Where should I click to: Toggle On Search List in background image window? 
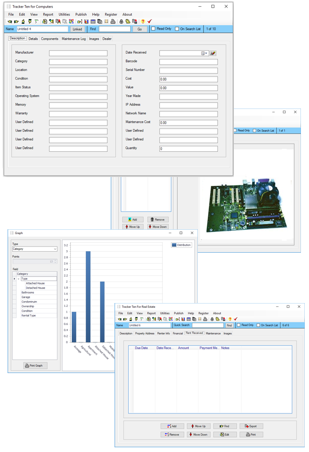point(254,130)
